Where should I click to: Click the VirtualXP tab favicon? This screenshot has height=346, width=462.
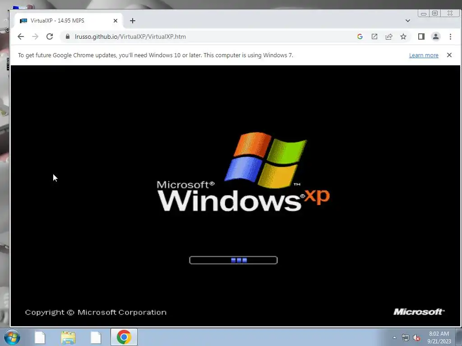pos(23,21)
